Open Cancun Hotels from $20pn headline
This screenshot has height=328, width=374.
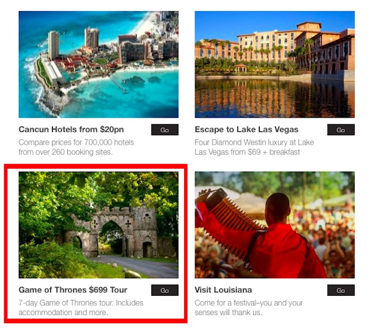[x=71, y=129]
